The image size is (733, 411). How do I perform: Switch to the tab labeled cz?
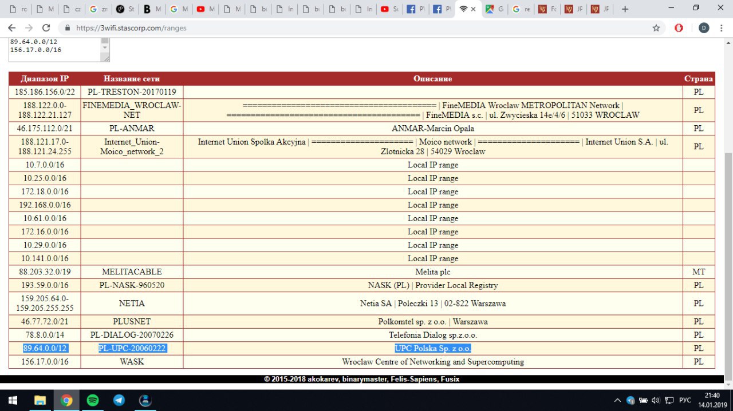72,9
